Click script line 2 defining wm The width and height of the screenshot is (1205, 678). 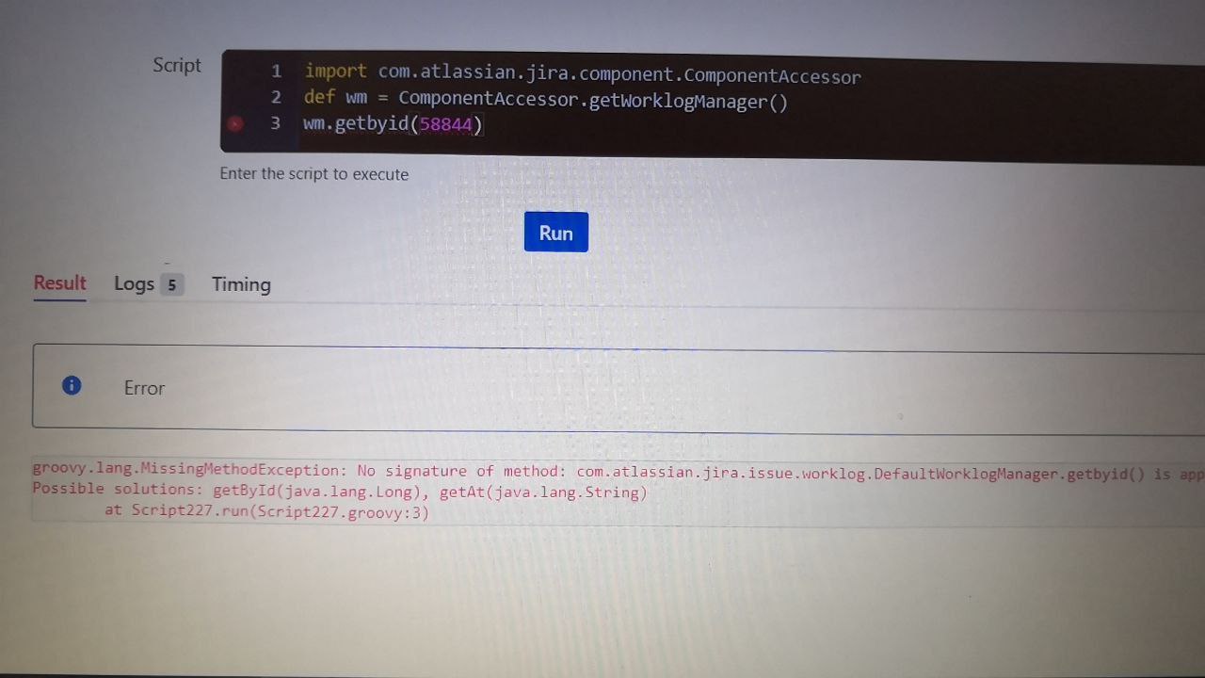pos(545,98)
